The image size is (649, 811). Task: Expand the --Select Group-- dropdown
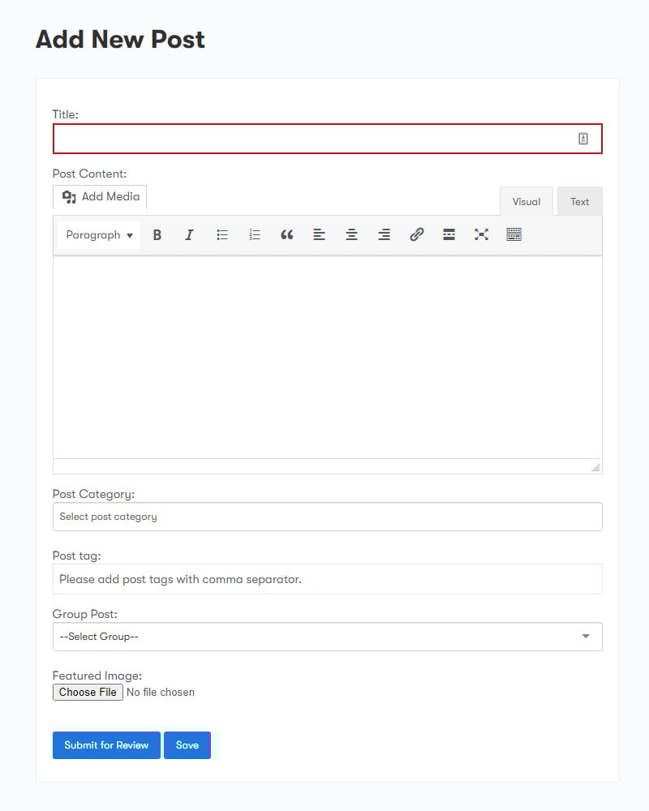click(x=327, y=637)
